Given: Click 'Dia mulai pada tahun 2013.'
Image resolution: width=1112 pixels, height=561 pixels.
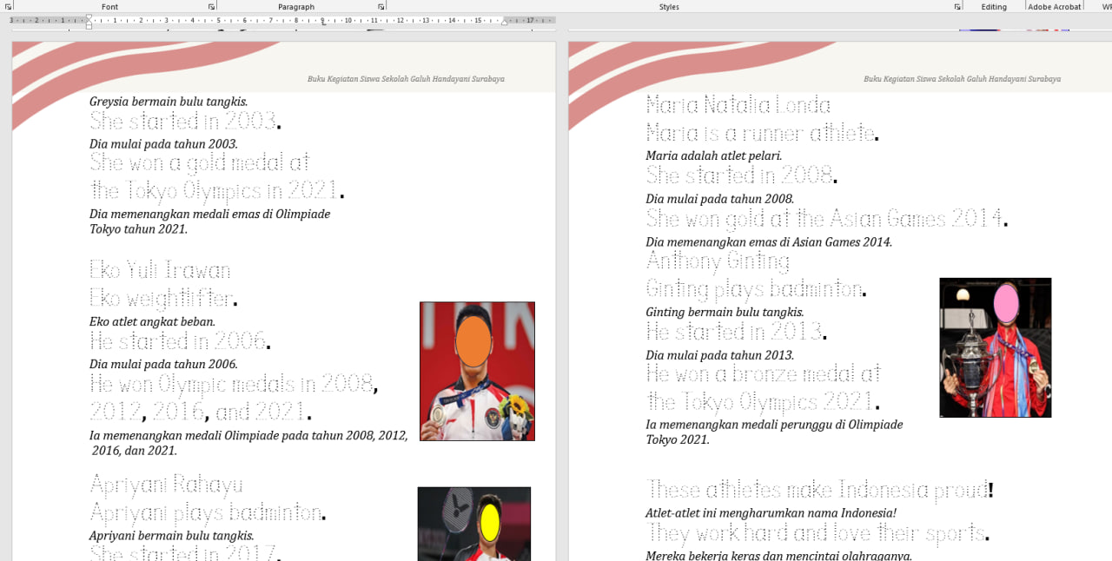Looking at the screenshot, I should pyautogui.click(x=719, y=355).
